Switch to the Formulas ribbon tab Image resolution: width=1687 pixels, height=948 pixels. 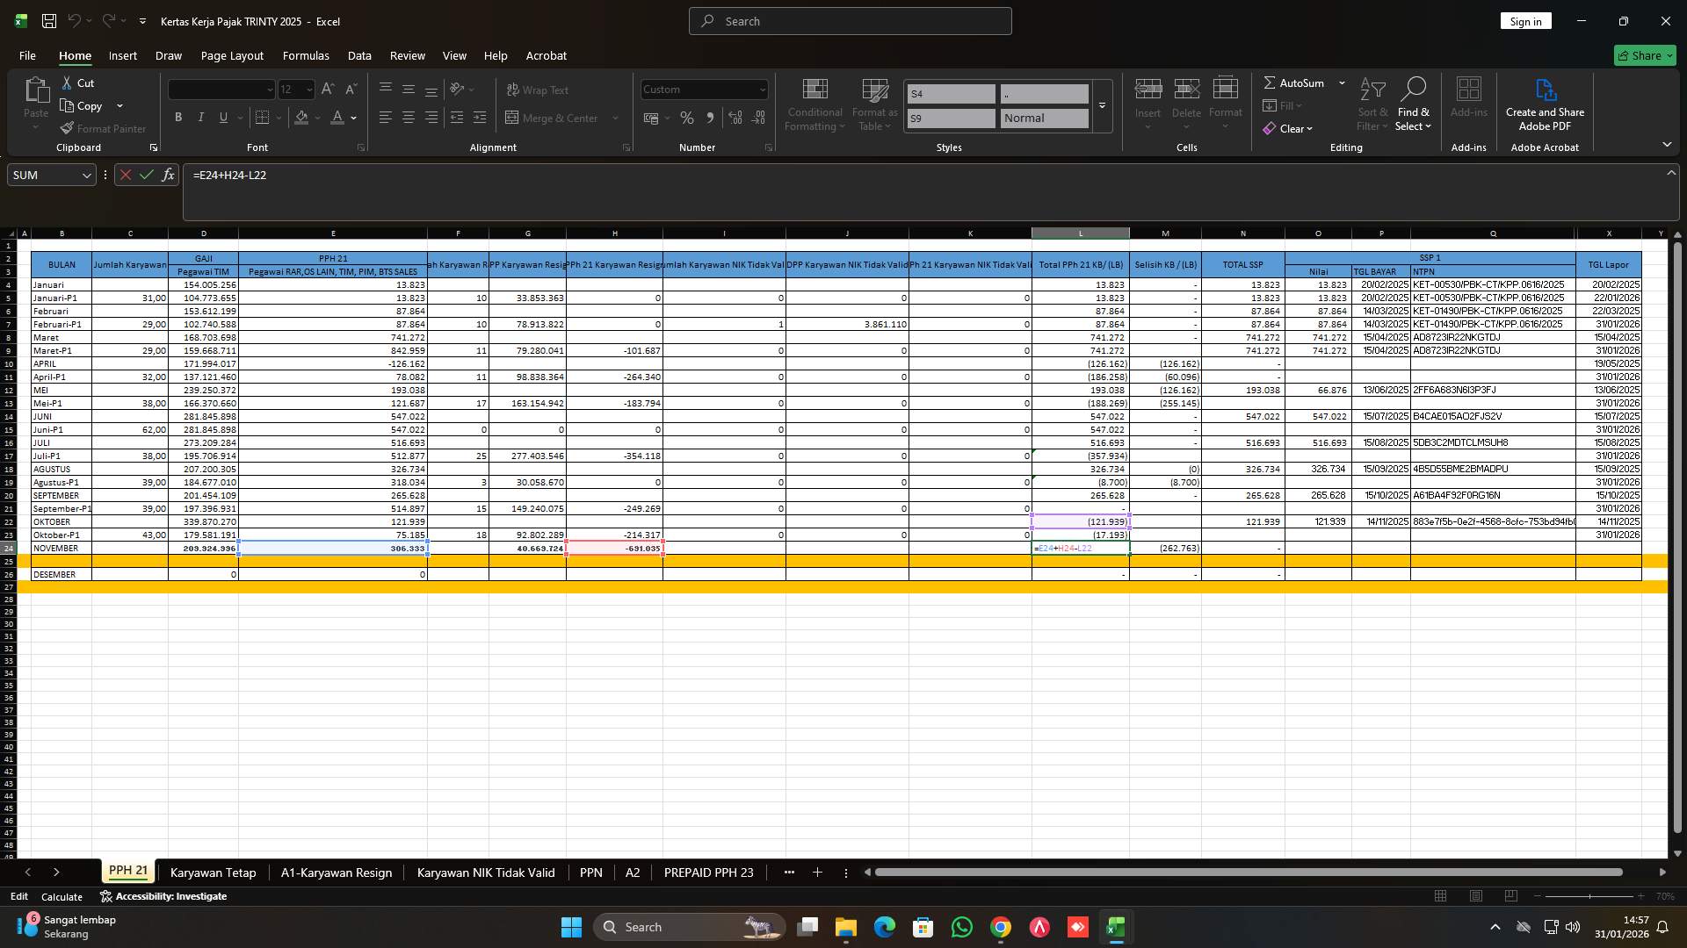[305, 55]
